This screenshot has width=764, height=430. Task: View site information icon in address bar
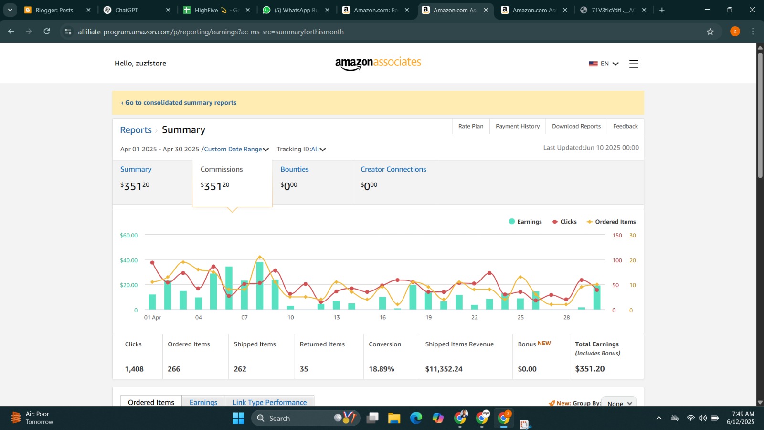[x=68, y=32]
